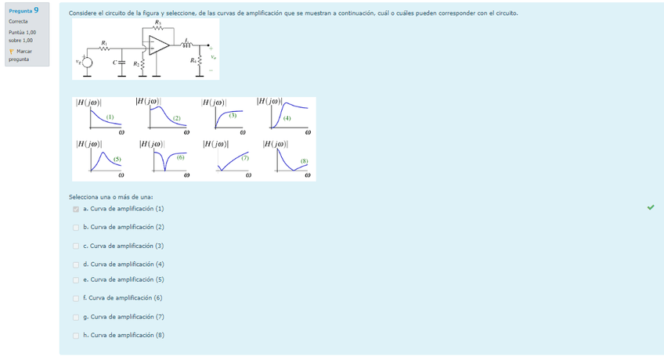Screen dimensions: 664x356
Task: Click amplification curve graph (7)
Action: click(227, 159)
